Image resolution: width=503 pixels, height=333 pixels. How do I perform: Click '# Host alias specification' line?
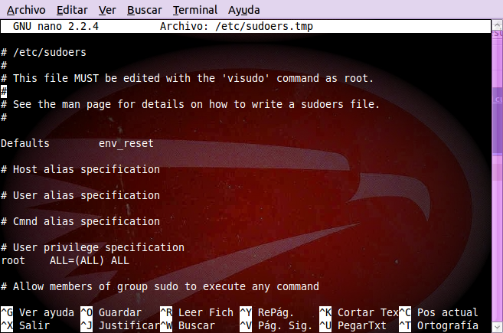click(80, 169)
